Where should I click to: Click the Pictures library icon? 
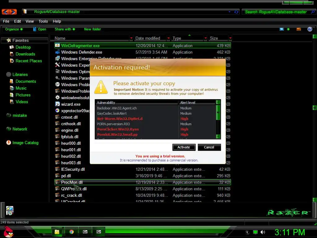(x=12, y=95)
